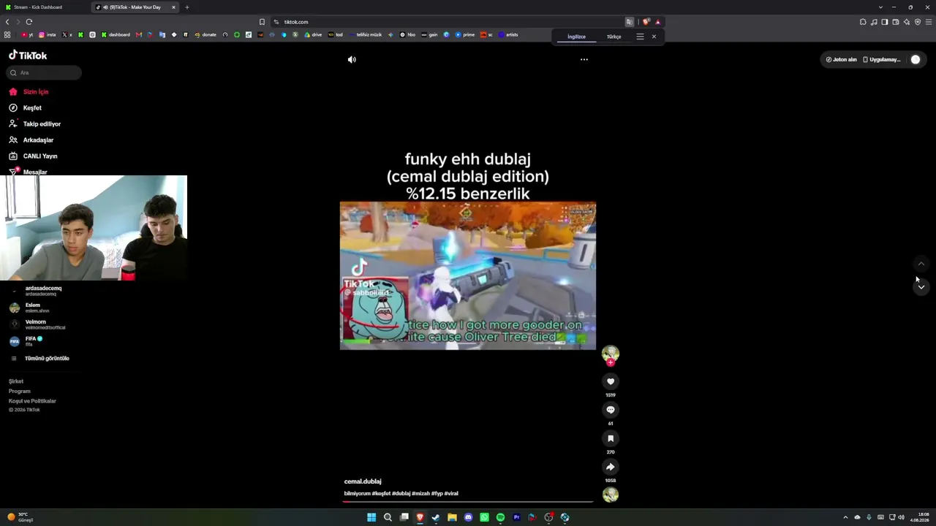Viewport: 936px width, 526px height.
Task: Open a new browser tab
Action: tap(186, 7)
